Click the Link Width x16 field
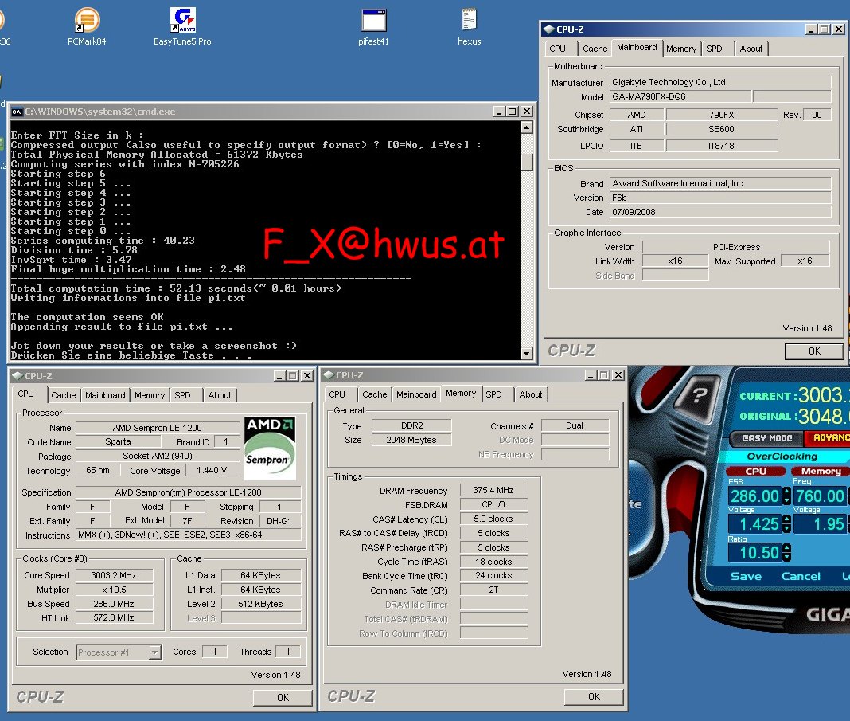This screenshot has height=721, width=850. pos(676,261)
